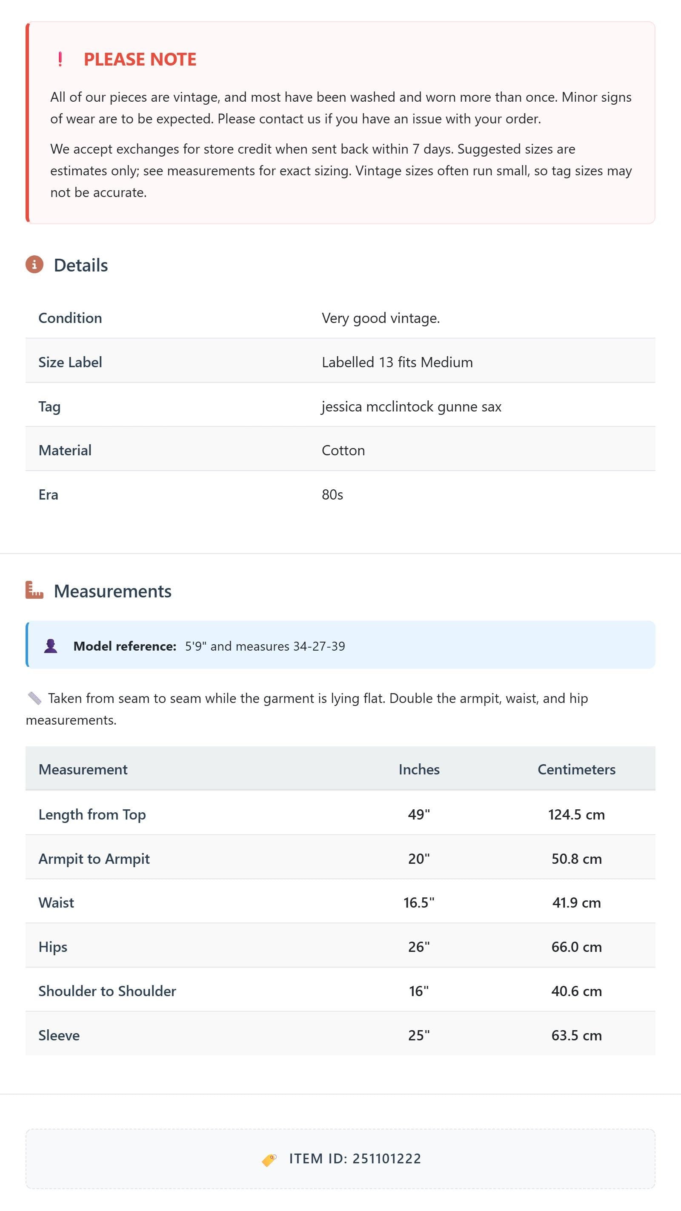Select the Hips 66.0 cm value

pyautogui.click(x=577, y=946)
